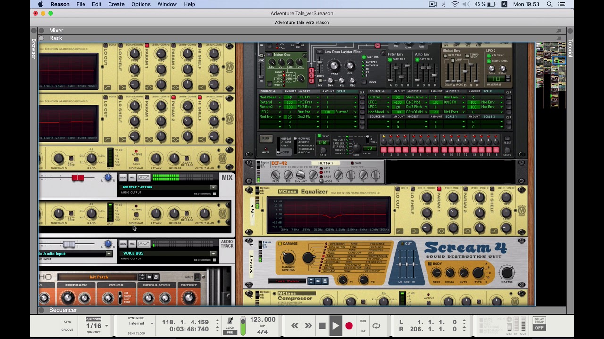Toggle the Loop icon in transport
The image size is (604, 339).
(x=376, y=326)
